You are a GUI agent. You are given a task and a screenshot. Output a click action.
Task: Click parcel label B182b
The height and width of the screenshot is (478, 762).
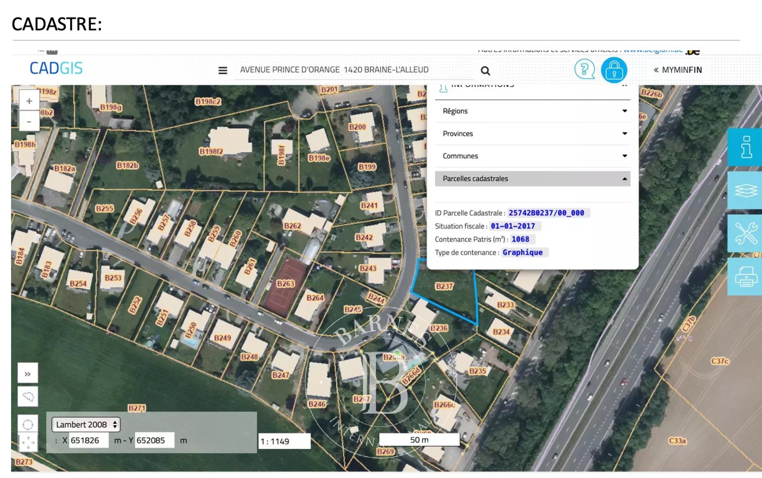pyautogui.click(x=127, y=165)
